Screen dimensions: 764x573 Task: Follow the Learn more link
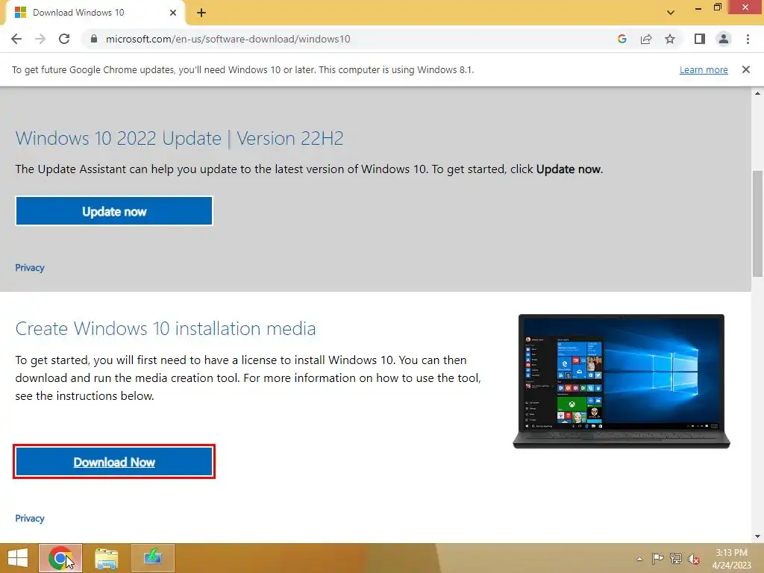tap(704, 69)
